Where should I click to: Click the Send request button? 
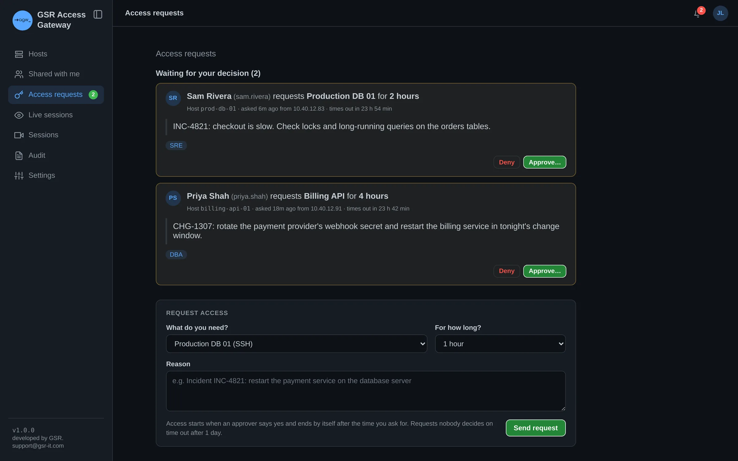click(535, 428)
